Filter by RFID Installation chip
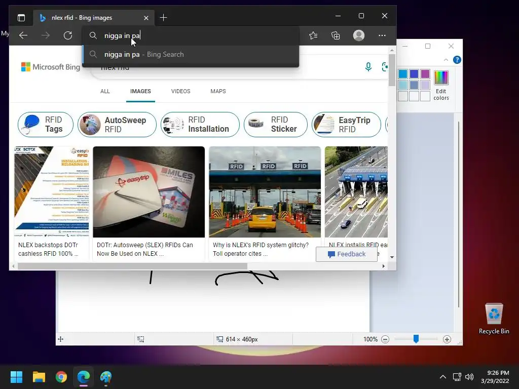The width and height of the screenshot is (519, 389). tap(200, 125)
